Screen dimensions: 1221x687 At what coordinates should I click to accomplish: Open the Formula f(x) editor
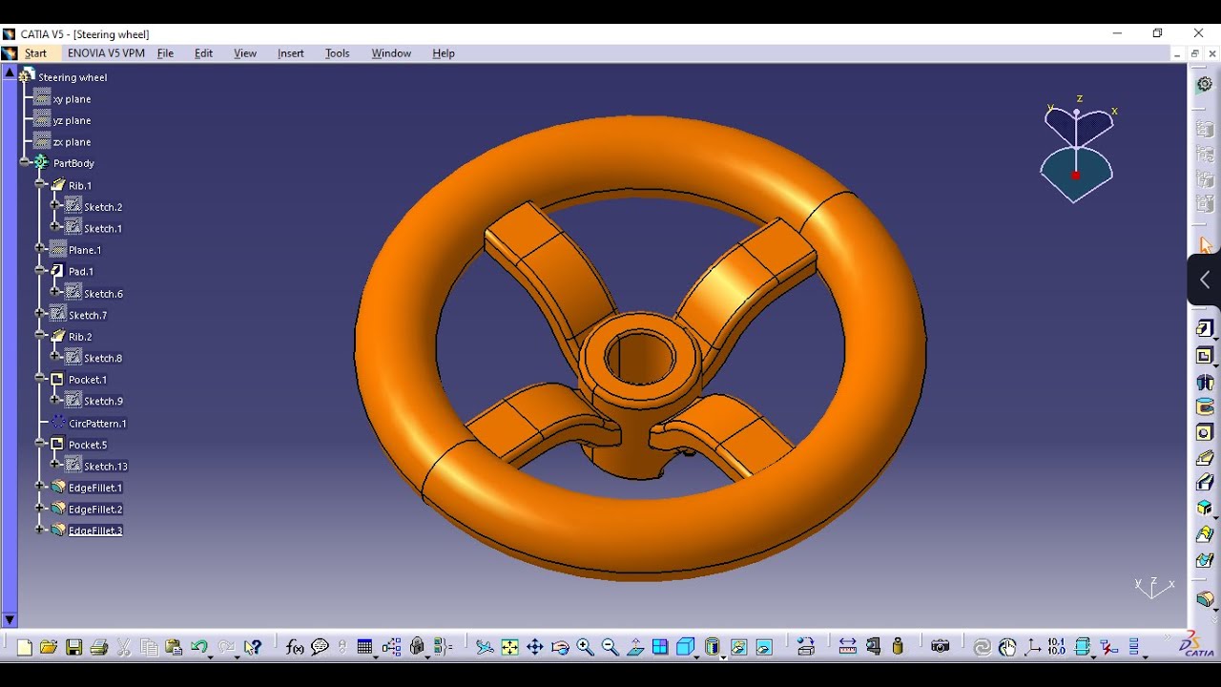(x=295, y=648)
